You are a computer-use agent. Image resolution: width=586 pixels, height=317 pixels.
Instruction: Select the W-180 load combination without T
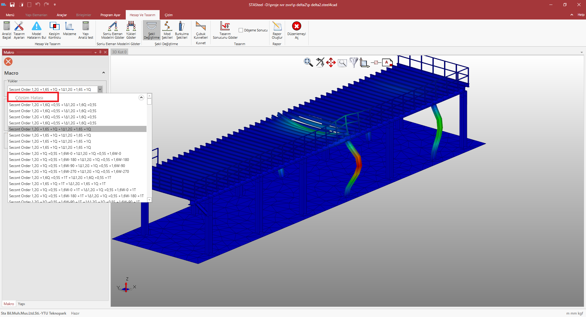[x=69, y=160]
